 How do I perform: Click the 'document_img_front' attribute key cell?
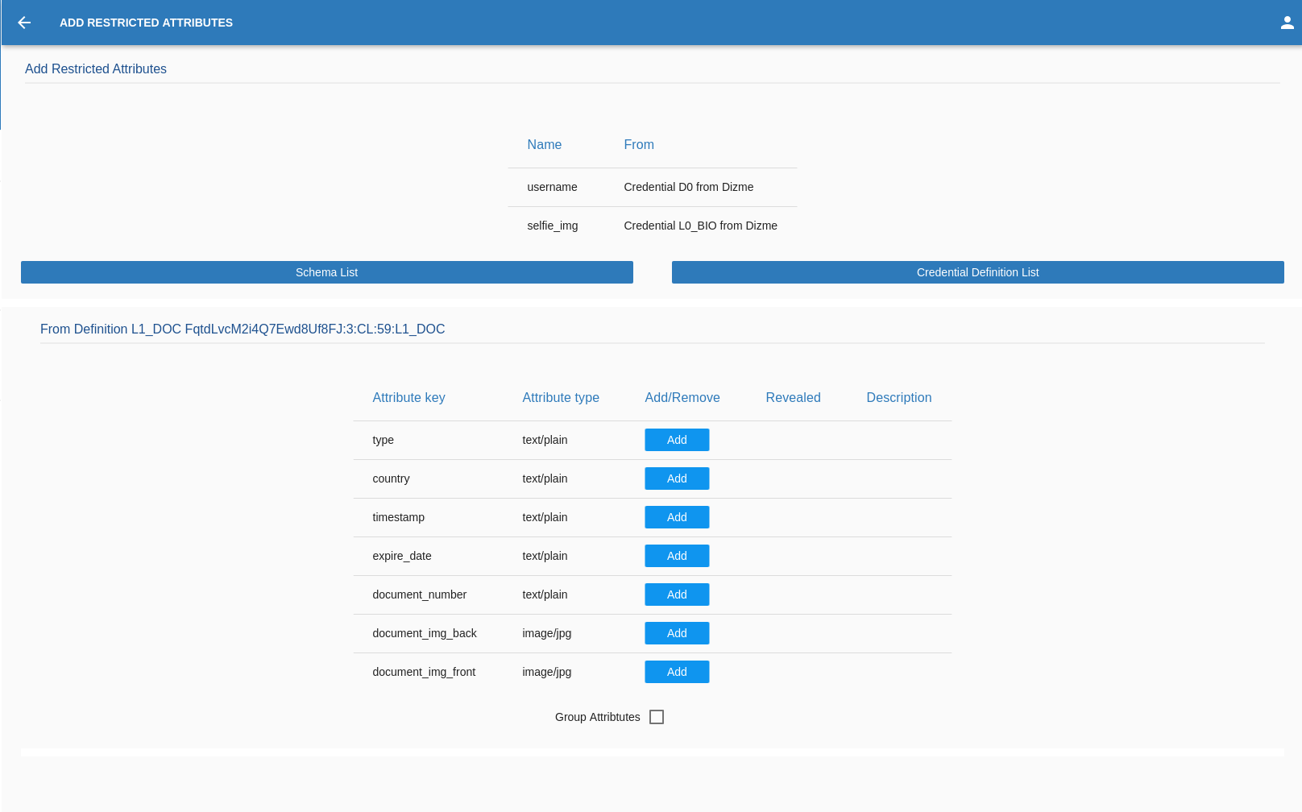424,672
